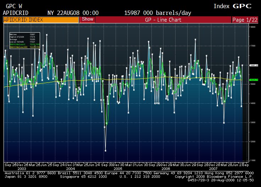
Task: Select the green SMAVG Mid Line (4) legend row
Action: coord(24,44)
